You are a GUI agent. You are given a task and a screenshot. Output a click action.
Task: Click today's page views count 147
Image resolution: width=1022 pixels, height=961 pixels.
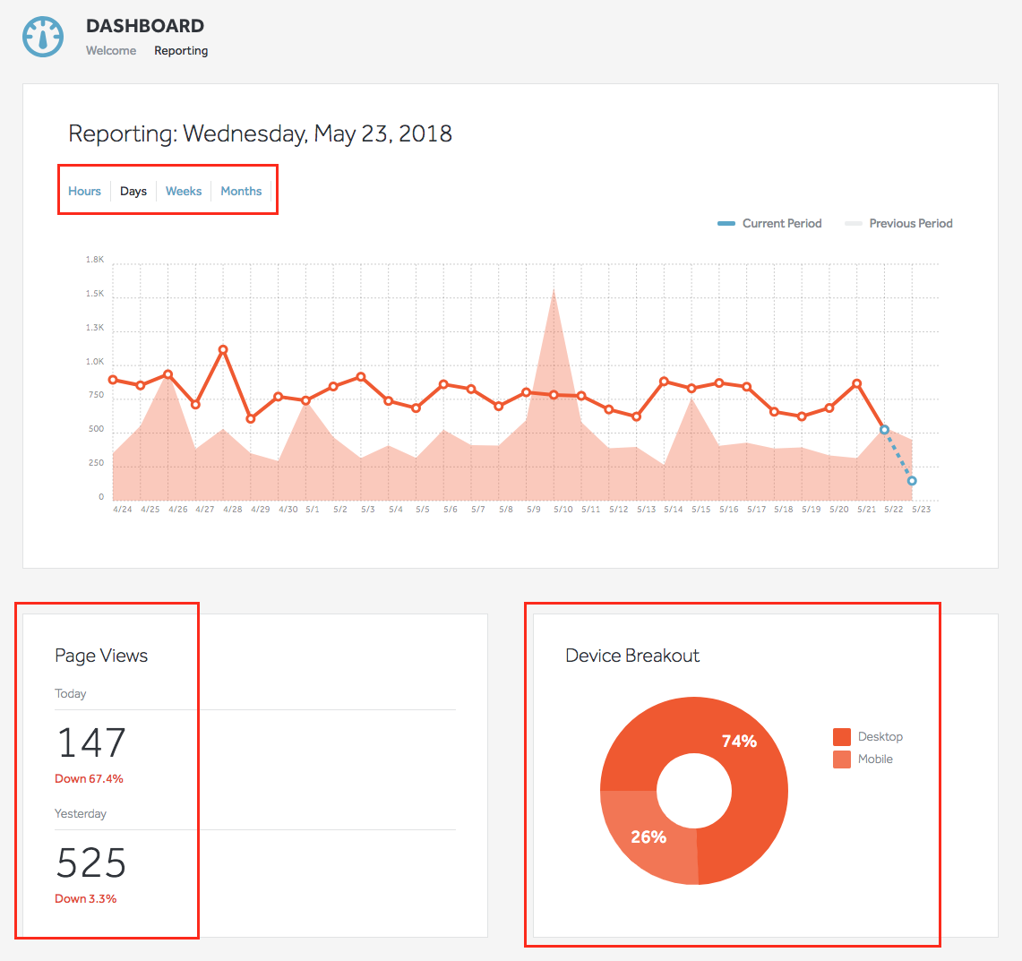coord(91,743)
